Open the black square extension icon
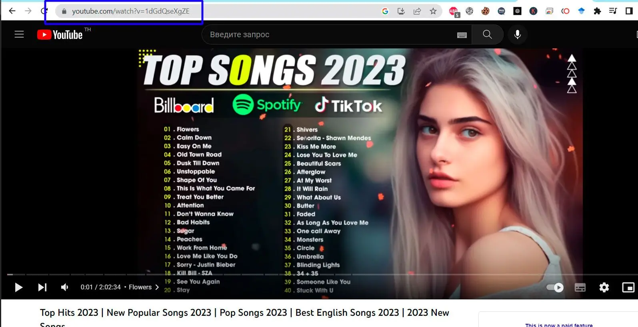 tap(517, 11)
